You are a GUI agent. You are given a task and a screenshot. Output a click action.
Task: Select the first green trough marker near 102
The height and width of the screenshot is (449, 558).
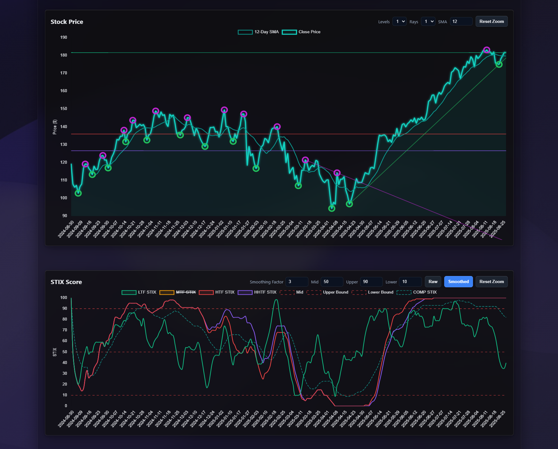click(x=78, y=193)
